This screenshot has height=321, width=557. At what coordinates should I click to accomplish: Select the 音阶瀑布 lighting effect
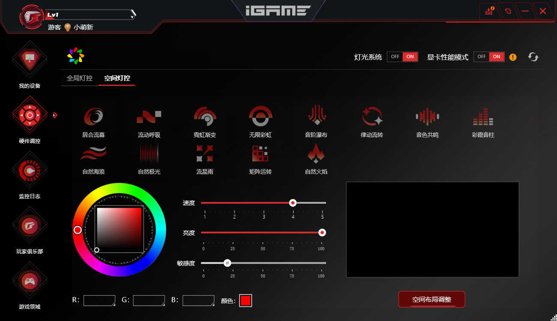pos(316,121)
